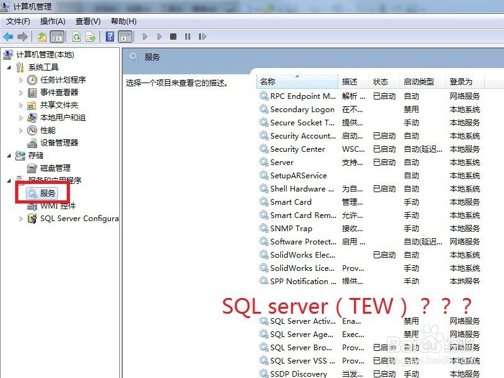
Task: Open the 帮助(H) menu
Action: pos(123,21)
